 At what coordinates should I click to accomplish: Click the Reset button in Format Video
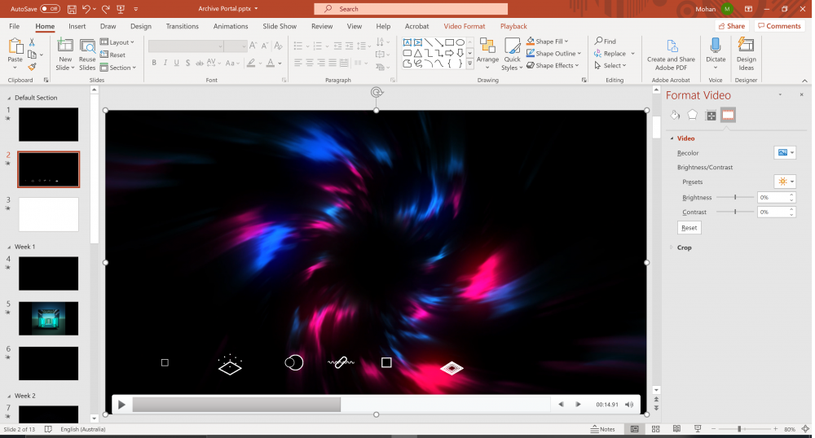click(x=689, y=228)
